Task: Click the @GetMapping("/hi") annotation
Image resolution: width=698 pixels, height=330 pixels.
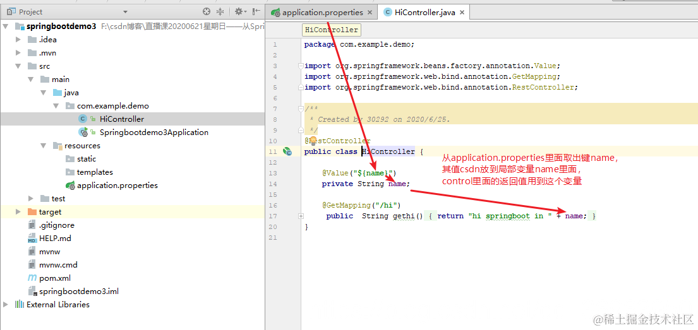Action: click(x=361, y=206)
